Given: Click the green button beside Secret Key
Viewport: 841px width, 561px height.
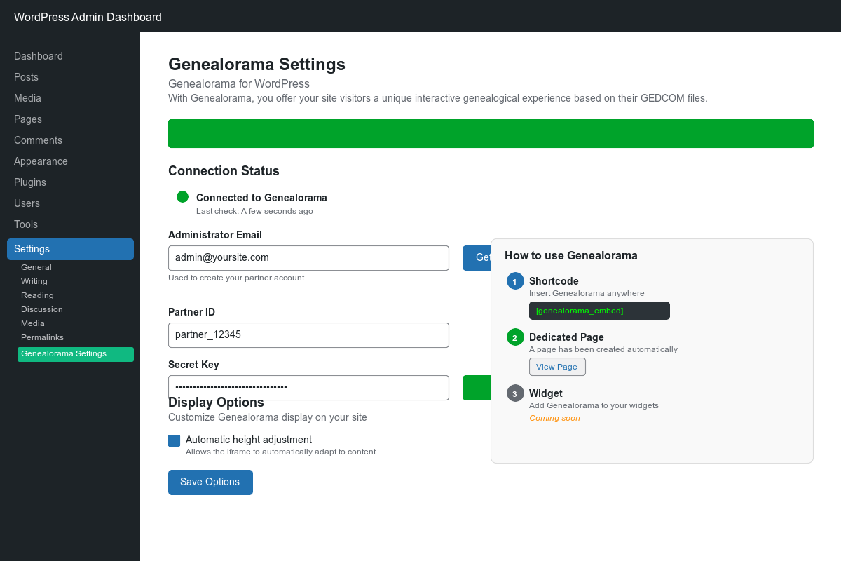Looking at the screenshot, I should tap(477, 387).
